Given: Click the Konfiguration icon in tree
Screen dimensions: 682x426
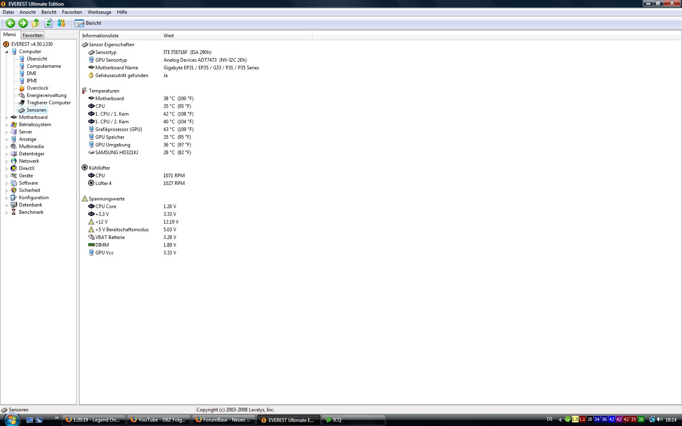Looking at the screenshot, I should [x=14, y=198].
